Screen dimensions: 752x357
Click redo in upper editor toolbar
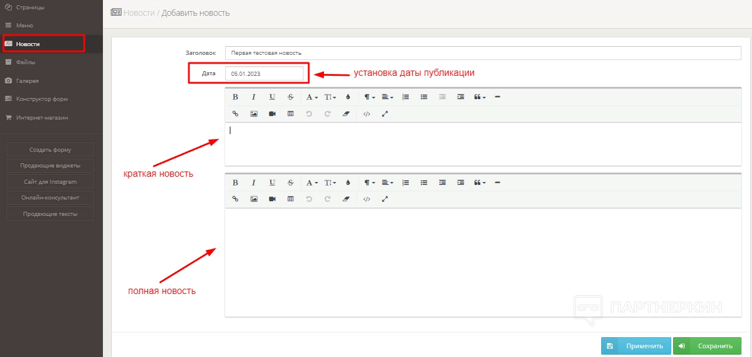327,114
